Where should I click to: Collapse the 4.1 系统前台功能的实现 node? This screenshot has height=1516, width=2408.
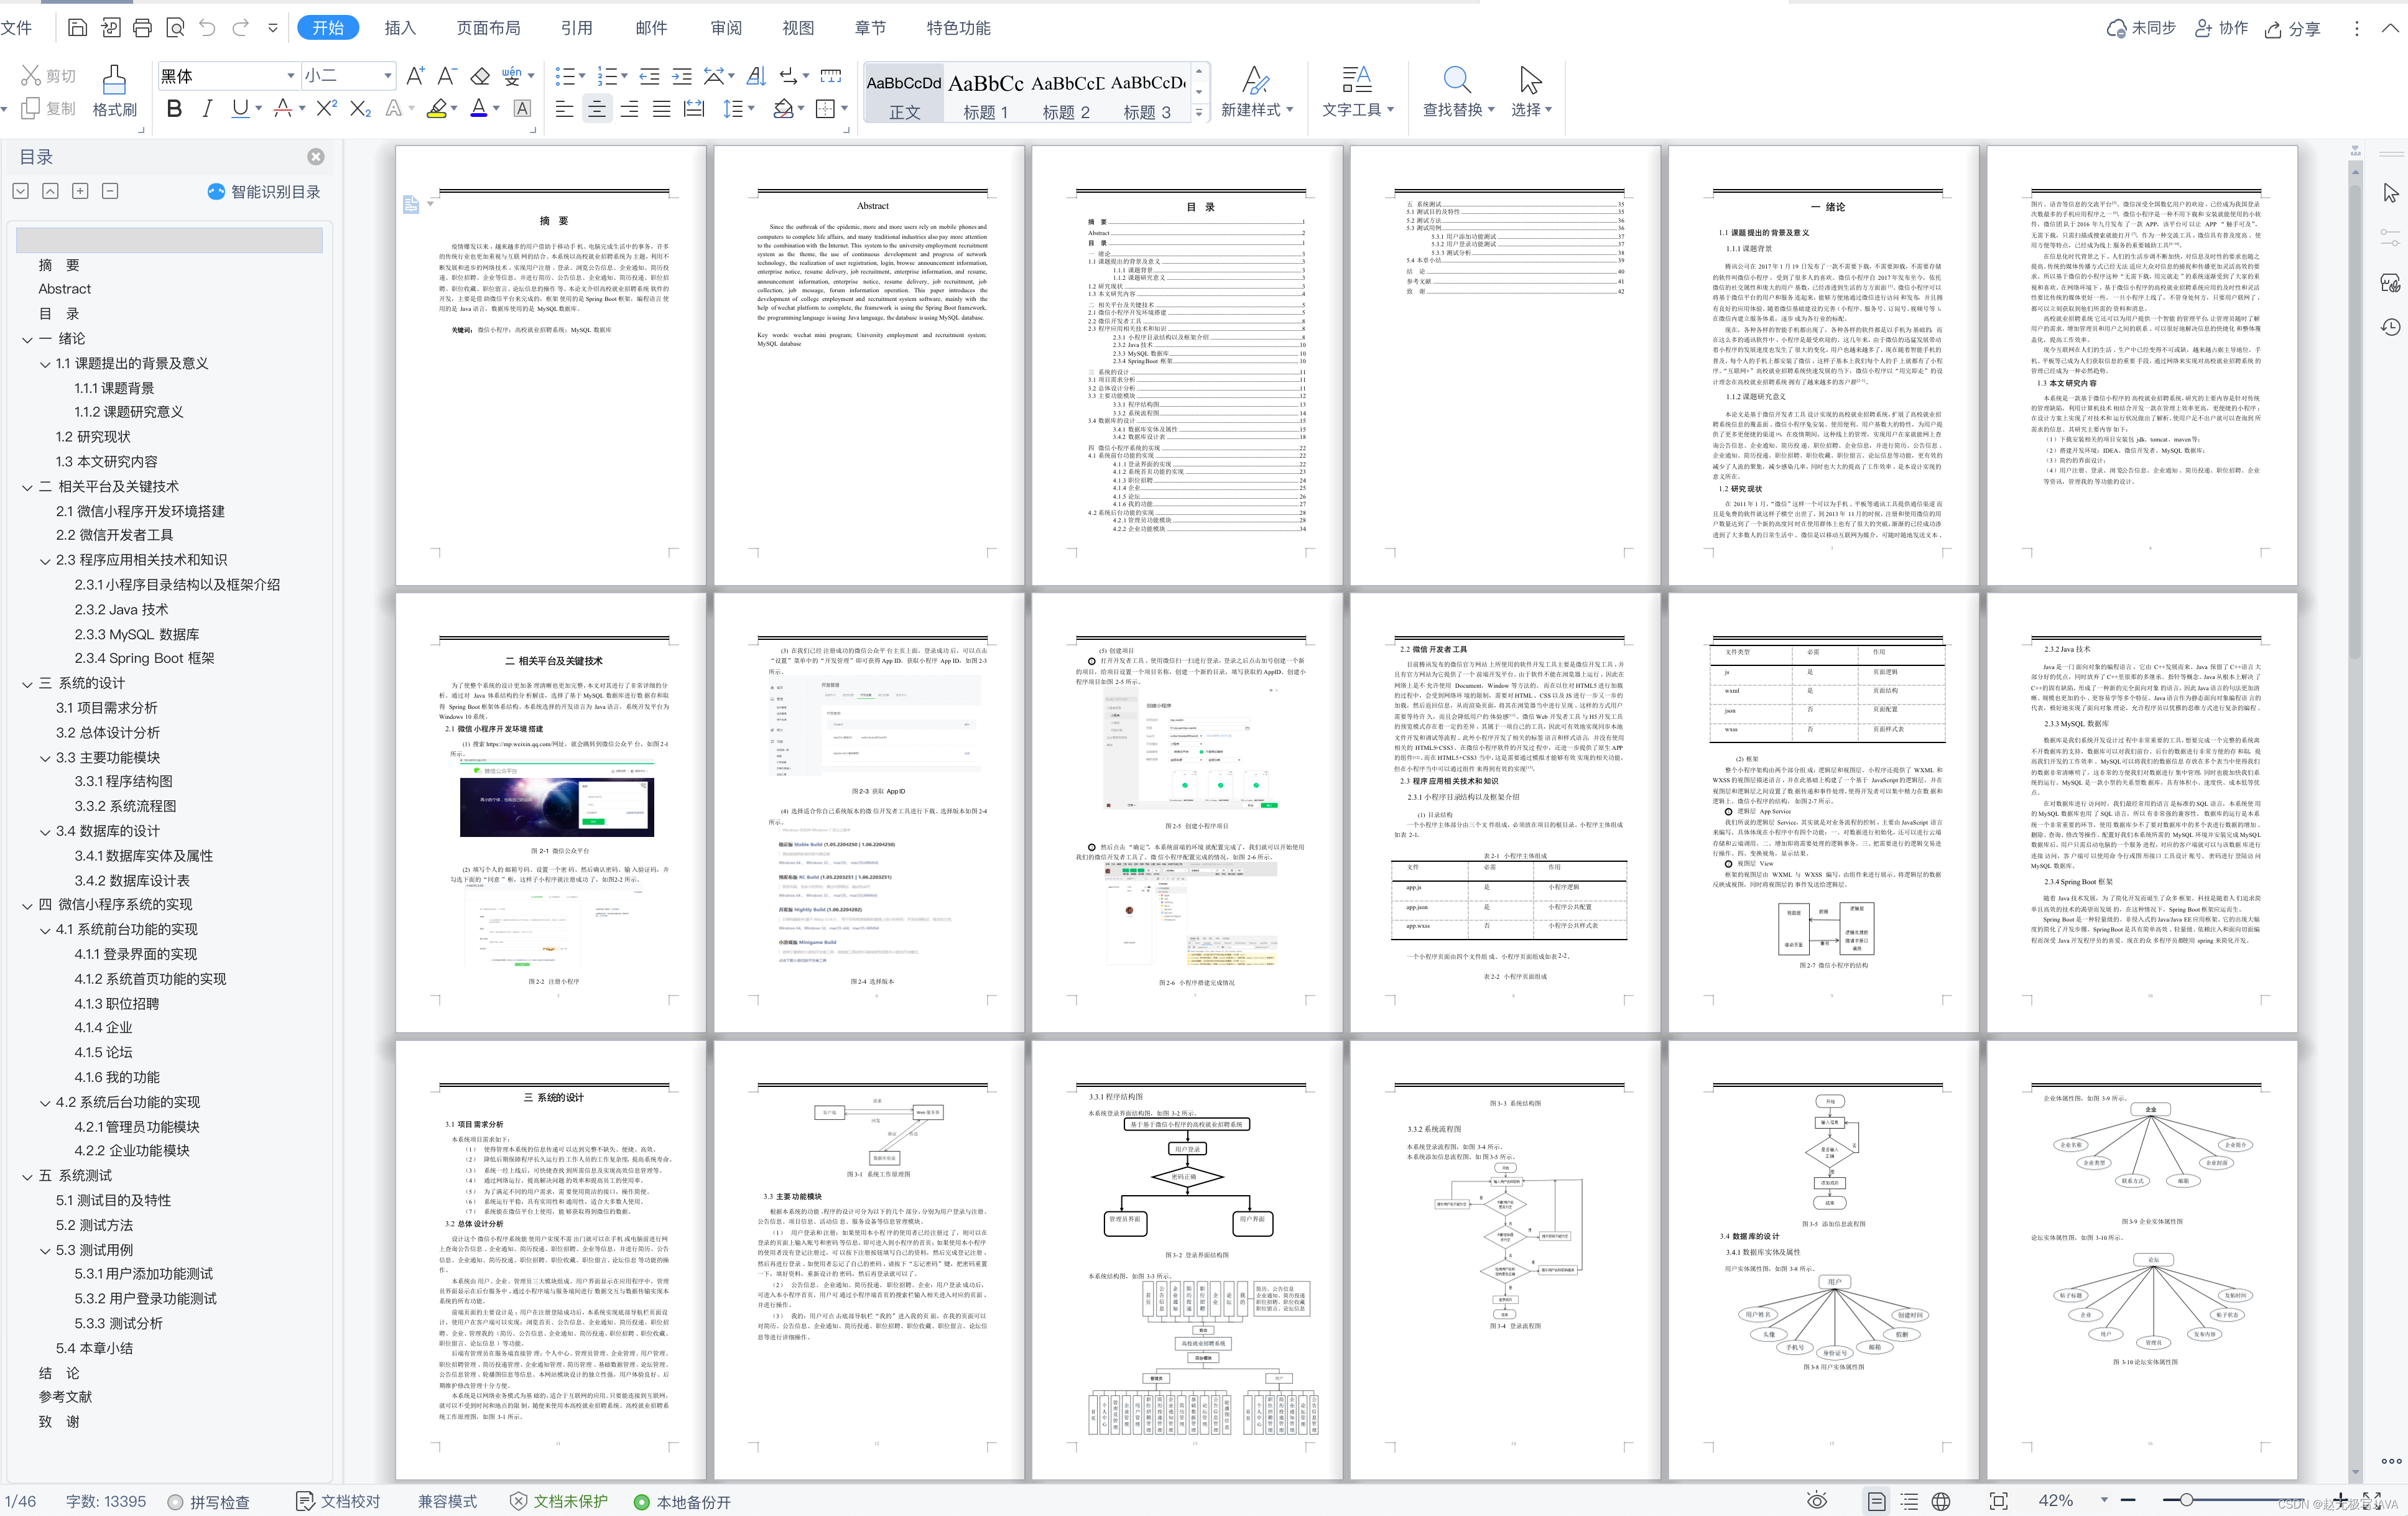click(x=45, y=930)
